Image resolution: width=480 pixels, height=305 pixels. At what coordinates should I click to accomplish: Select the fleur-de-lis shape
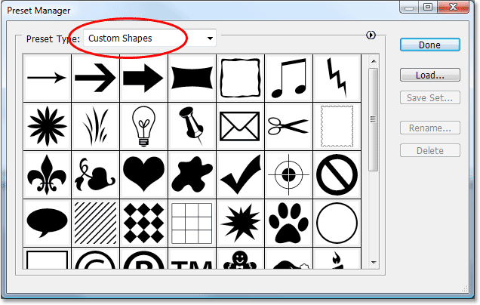pos(47,174)
